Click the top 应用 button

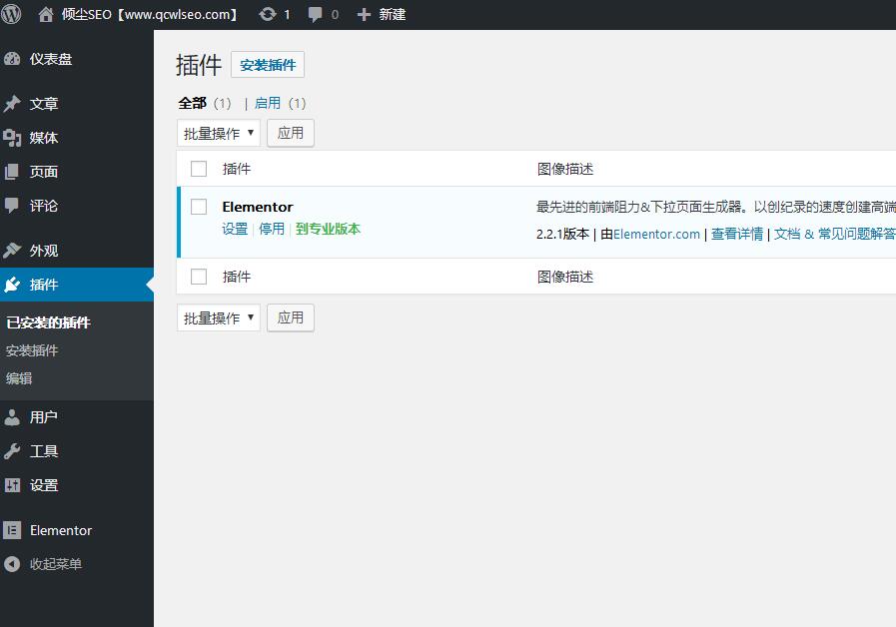[291, 133]
